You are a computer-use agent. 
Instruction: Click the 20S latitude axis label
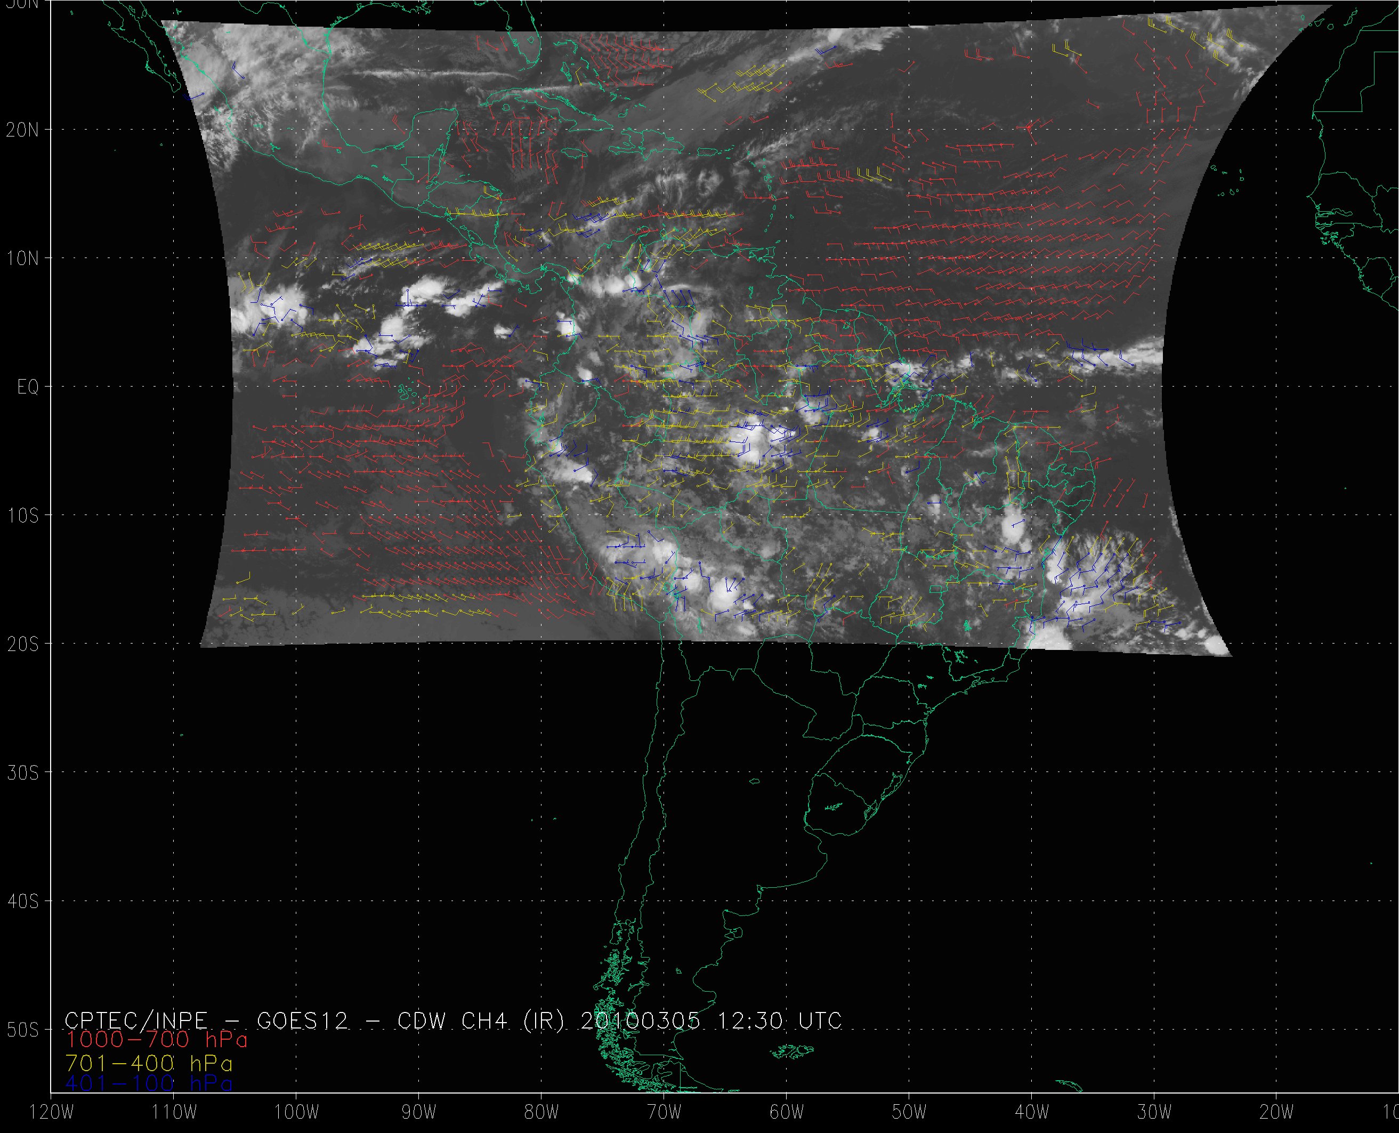(22, 644)
